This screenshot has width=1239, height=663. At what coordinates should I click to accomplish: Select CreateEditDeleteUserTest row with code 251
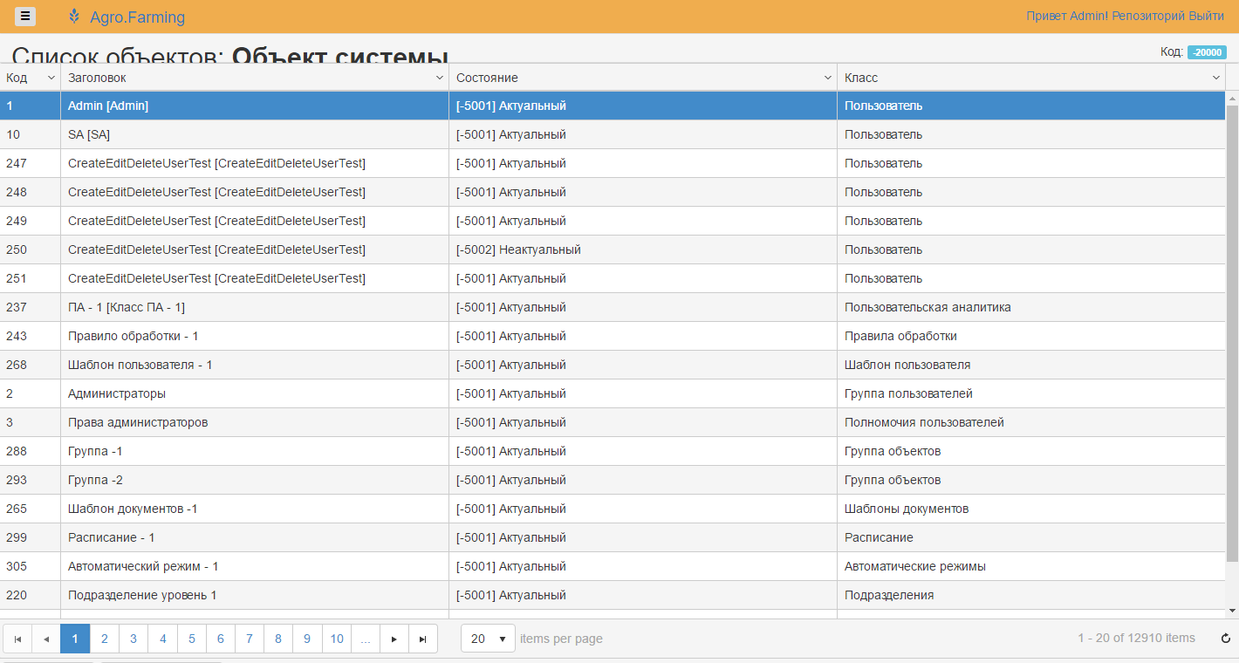pos(613,278)
